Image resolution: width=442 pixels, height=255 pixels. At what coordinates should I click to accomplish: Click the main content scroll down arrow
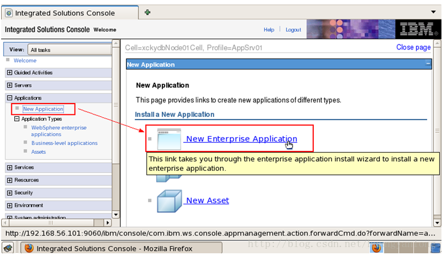point(437,223)
